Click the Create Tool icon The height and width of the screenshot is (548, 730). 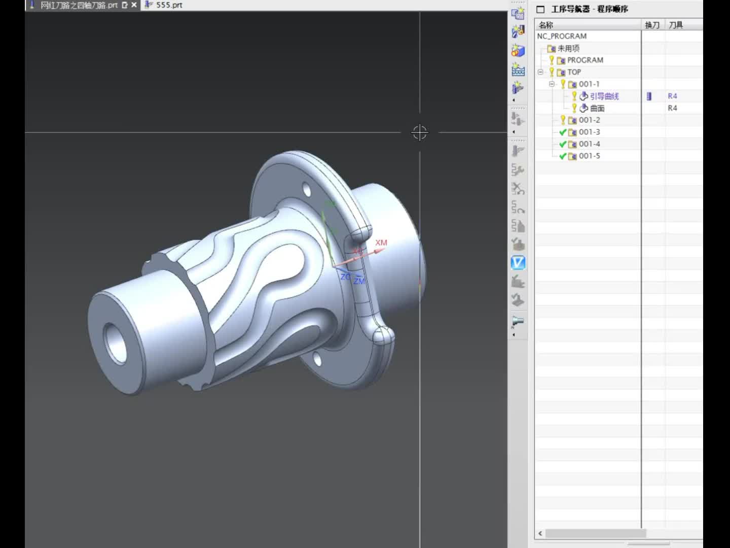pyautogui.click(x=518, y=32)
